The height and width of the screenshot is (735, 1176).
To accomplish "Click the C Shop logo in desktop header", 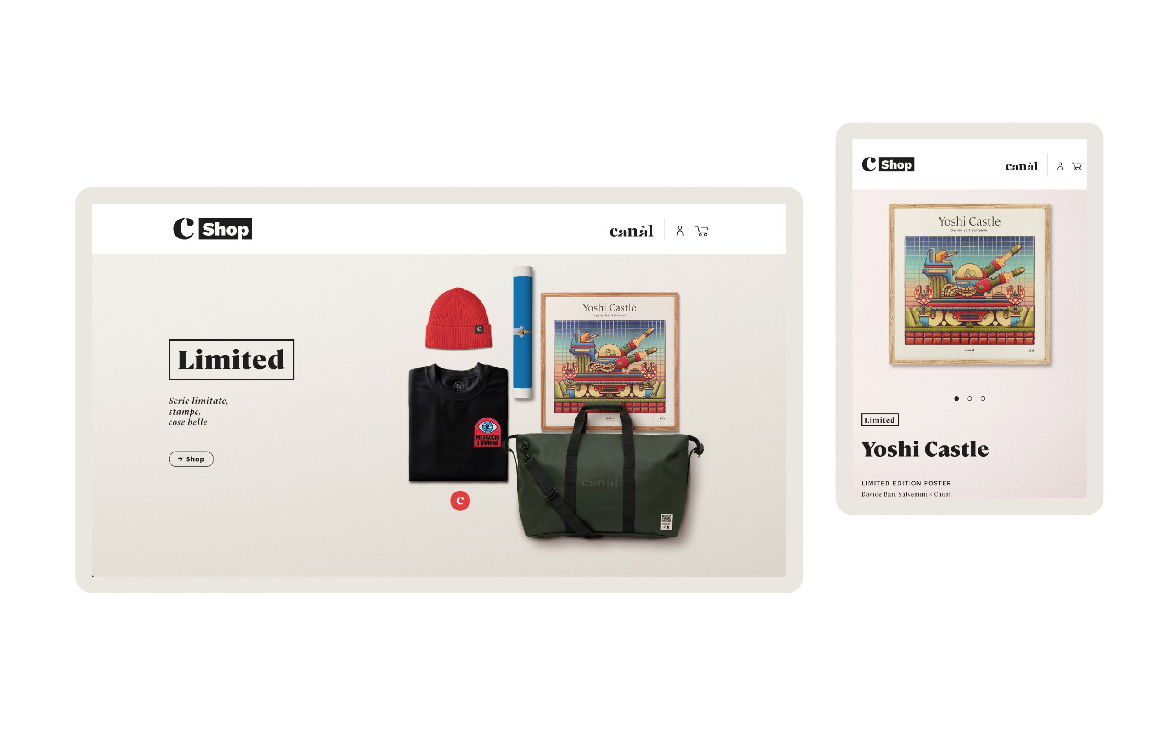I will (212, 228).
